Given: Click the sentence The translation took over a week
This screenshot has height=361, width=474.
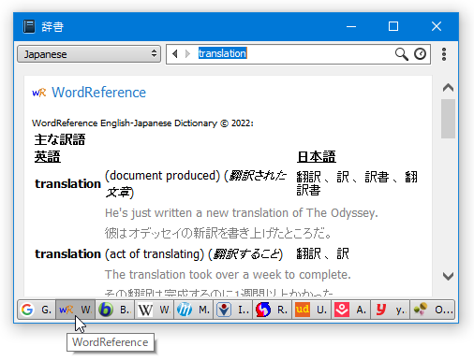Looking at the screenshot, I should click(228, 275).
